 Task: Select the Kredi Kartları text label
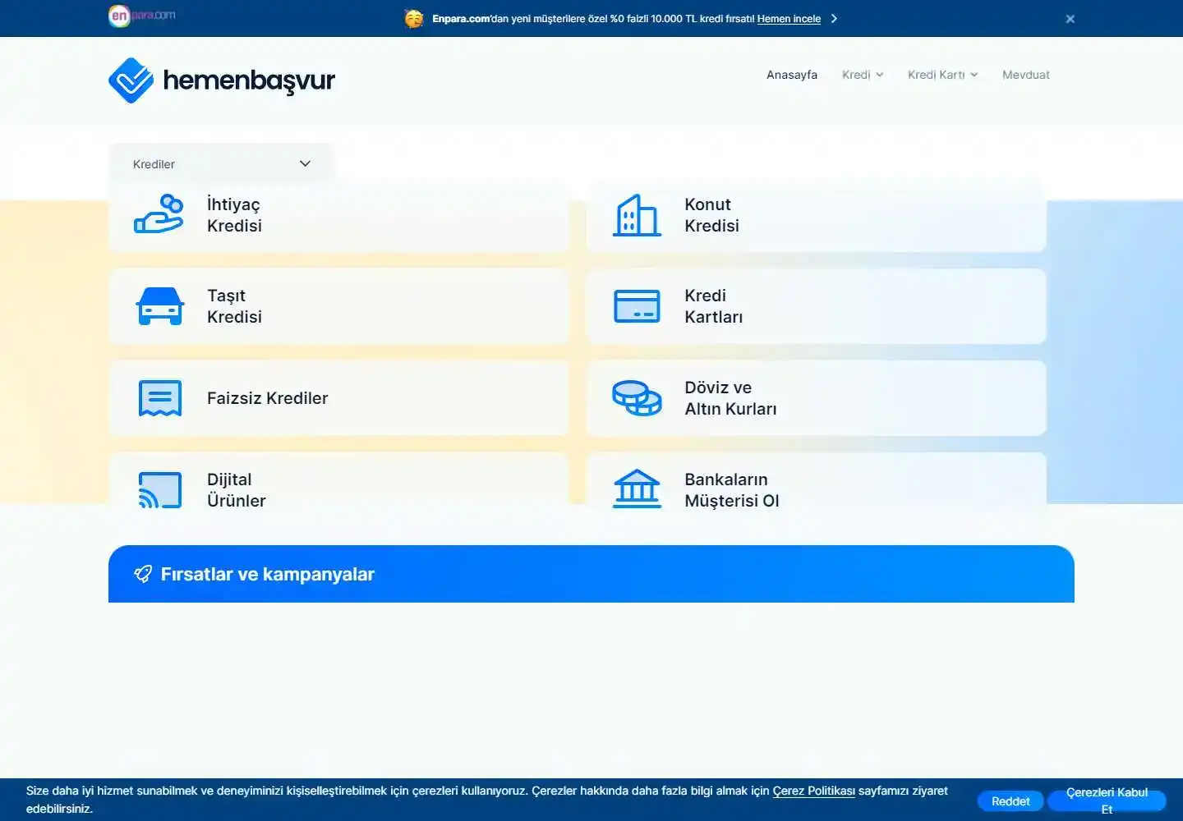click(713, 306)
